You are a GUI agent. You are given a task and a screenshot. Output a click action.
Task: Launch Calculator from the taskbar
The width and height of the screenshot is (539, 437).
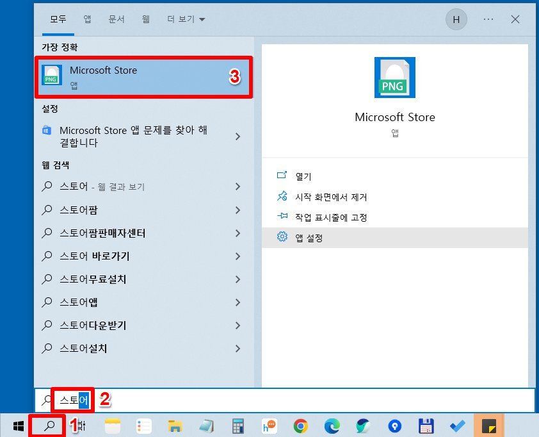(238, 426)
